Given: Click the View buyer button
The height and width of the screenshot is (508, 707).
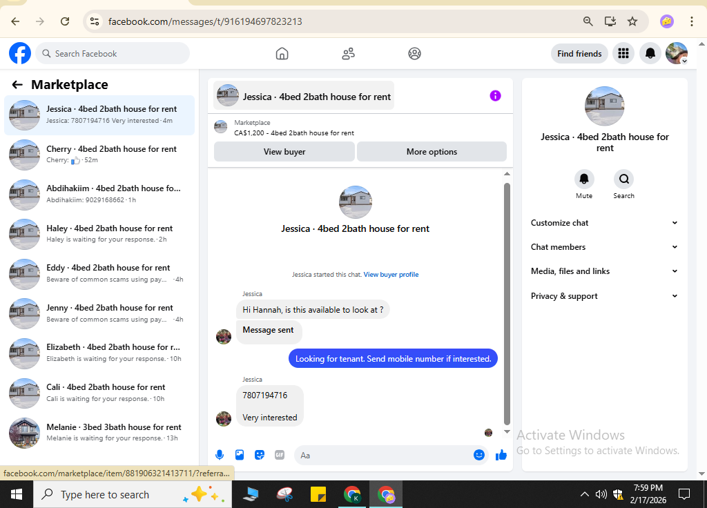Looking at the screenshot, I should 284,152.
